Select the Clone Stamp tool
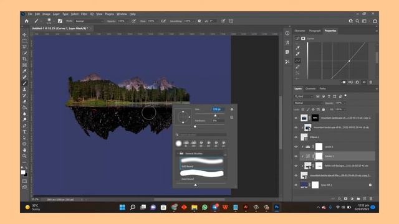 pyautogui.click(x=25, y=90)
